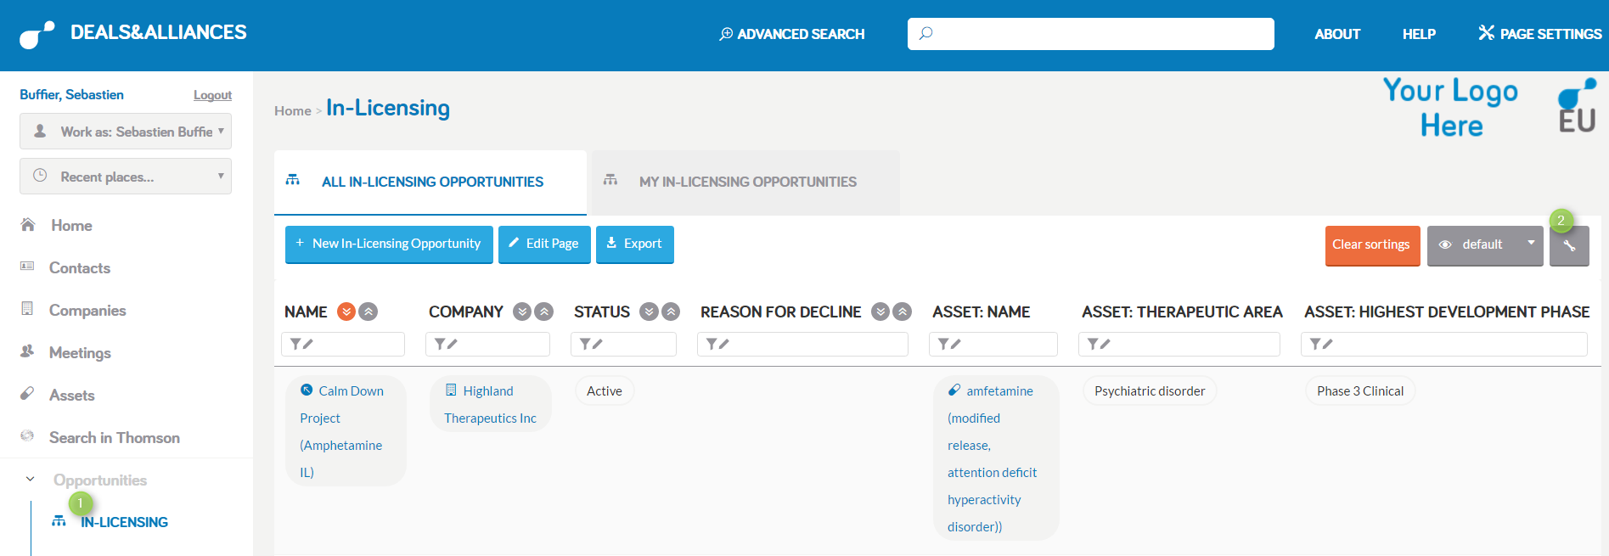Switch to All In-Licensing Opportunities tab
The height and width of the screenshot is (556, 1609).
(430, 182)
